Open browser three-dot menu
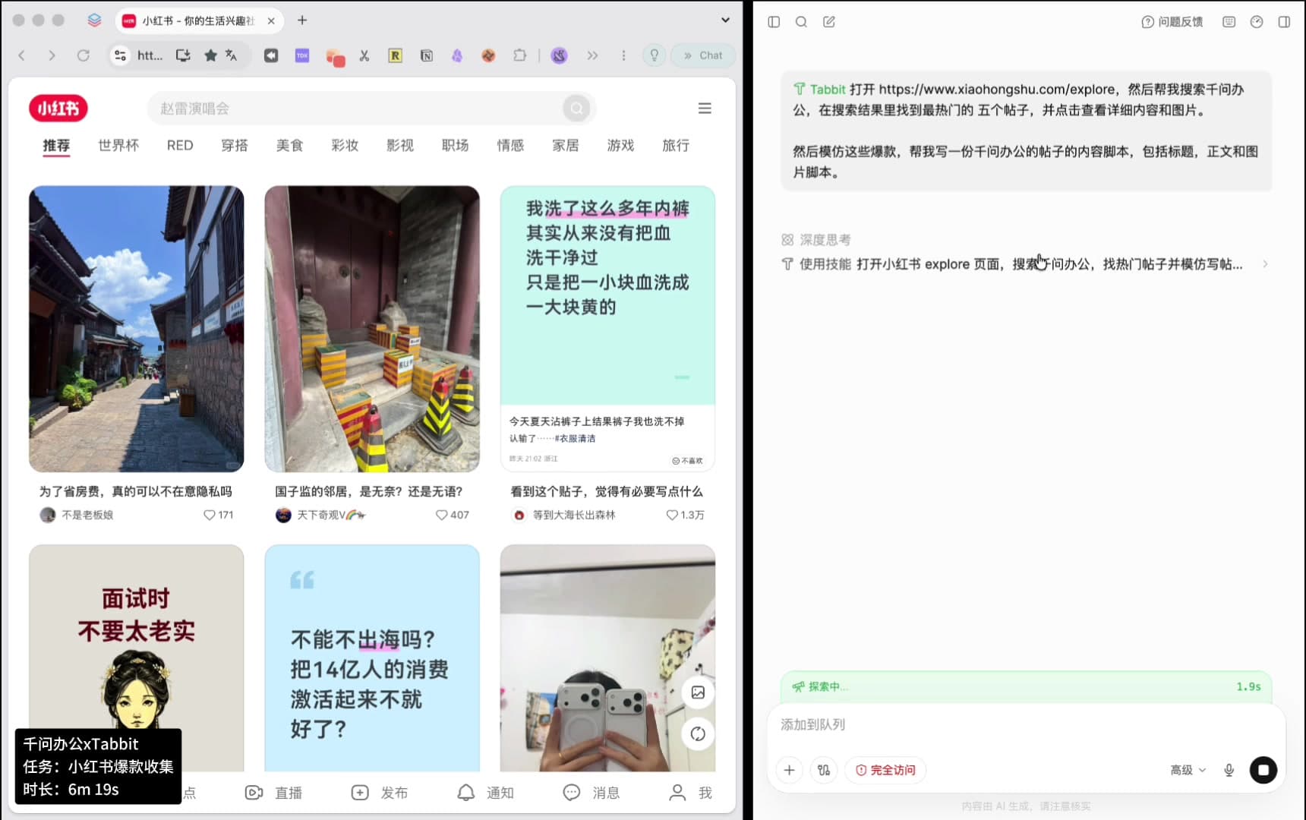 pyautogui.click(x=623, y=55)
